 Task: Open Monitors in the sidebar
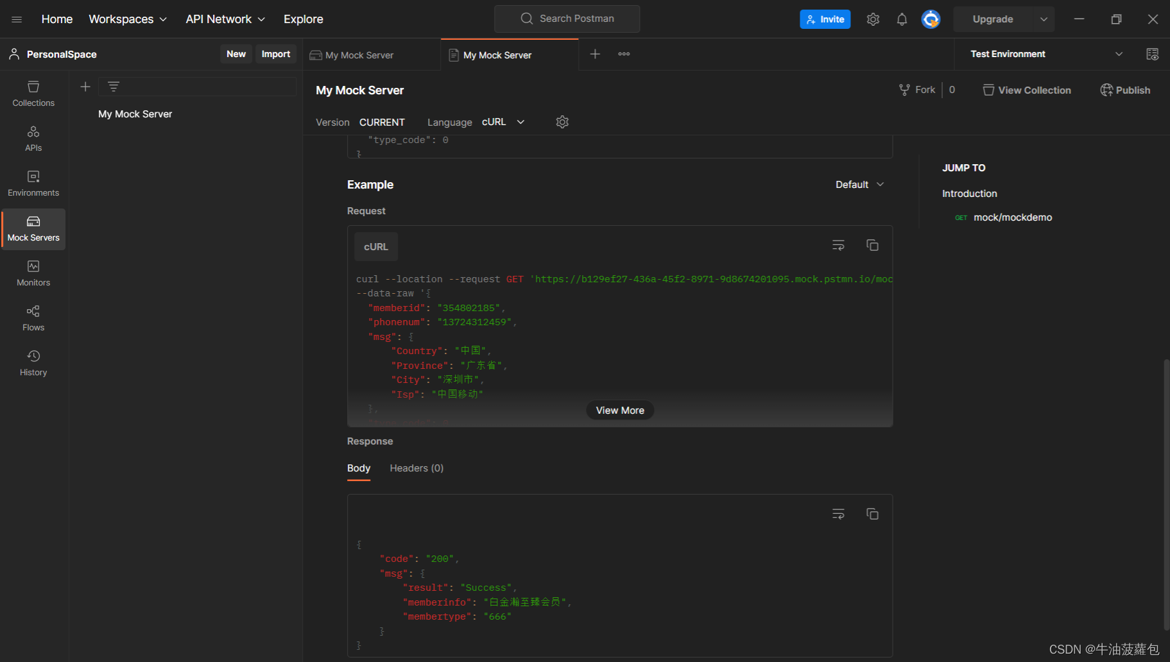click(33, 274)
